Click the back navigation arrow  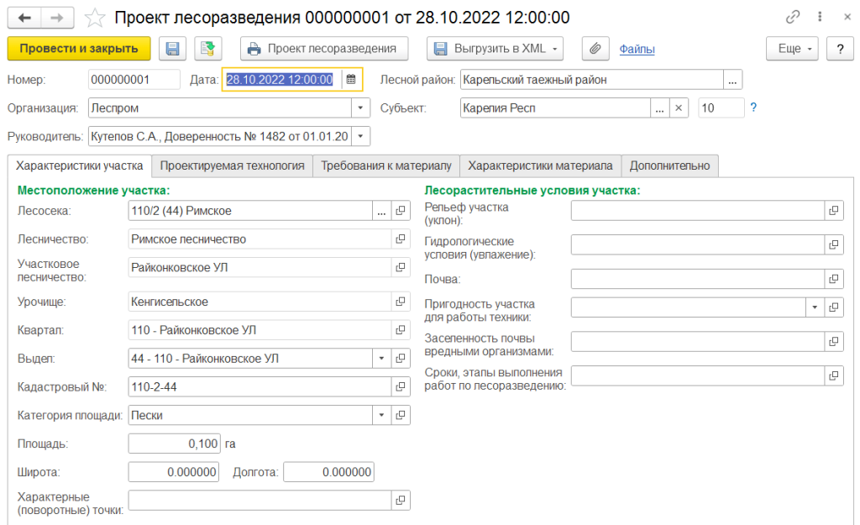[x=24, y=18]
